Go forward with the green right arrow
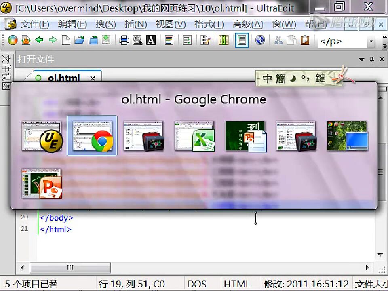Viewport: 388px width, 291px height. pos(53,40)
